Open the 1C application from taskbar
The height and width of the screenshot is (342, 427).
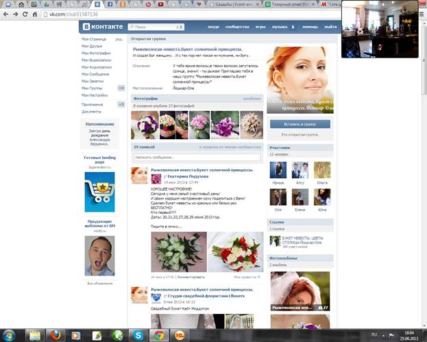point(180,335)
